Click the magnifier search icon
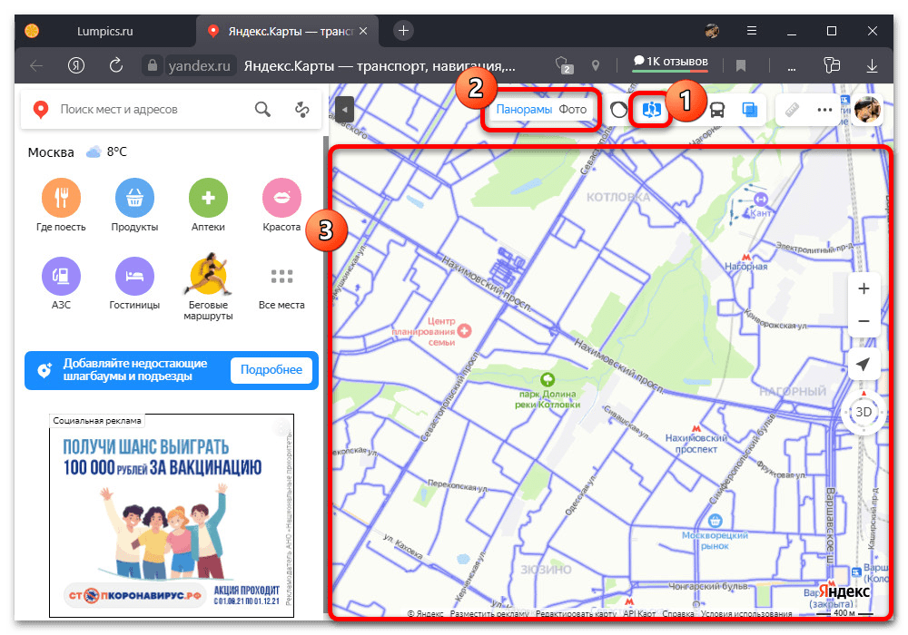The width and height of the screenshot is (908, 635). 262,110
